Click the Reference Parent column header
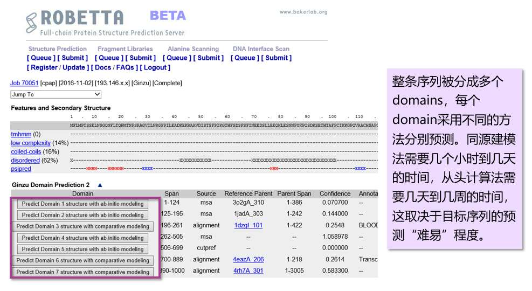This screenshot has height=291, width=532. pos(248,193)
